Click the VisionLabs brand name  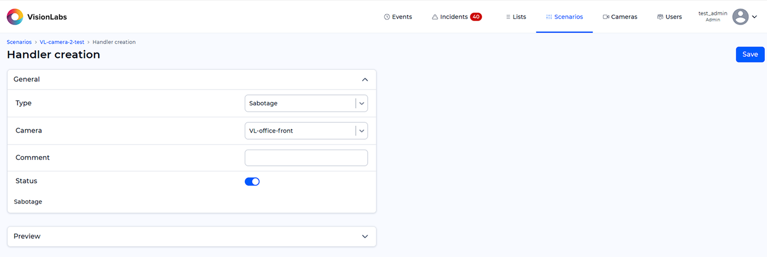[47, 17]
